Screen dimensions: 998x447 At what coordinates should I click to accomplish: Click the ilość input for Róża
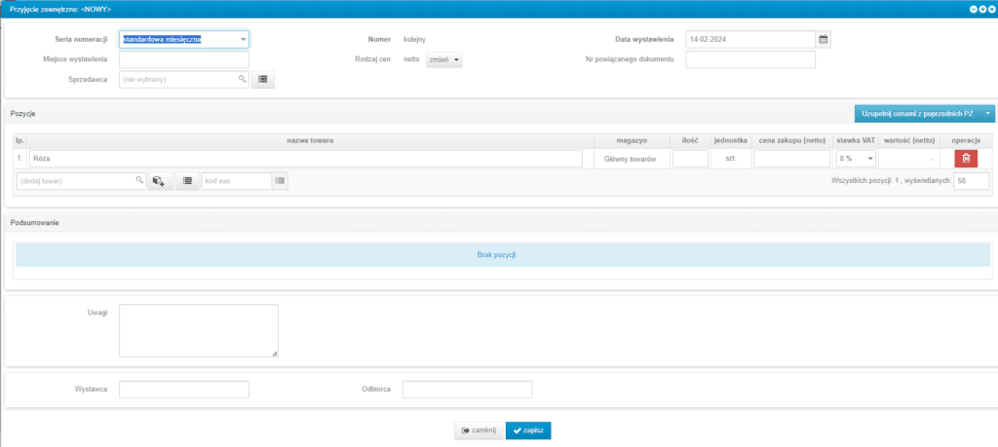pos(690,159)
